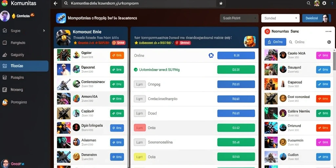
Task: Click the round avatar next to Sosugurd
Action: 283,70
